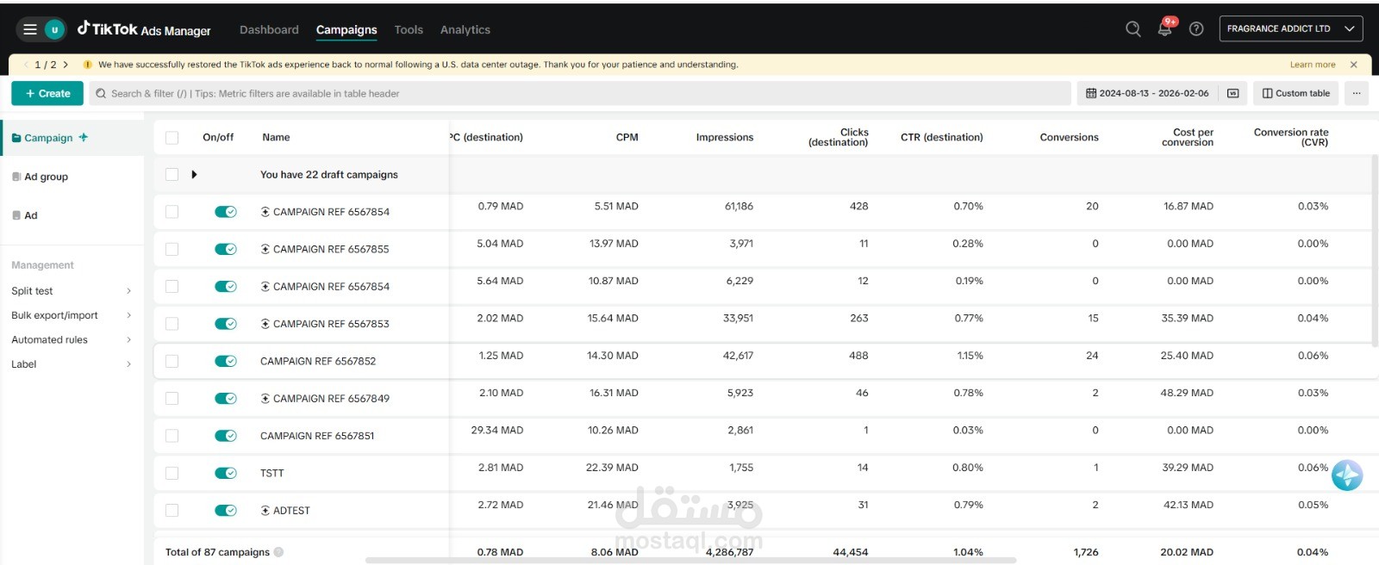The image size is (1379, 565).
Task: Click the warning icon in the banner
Action: coord(88,65)
